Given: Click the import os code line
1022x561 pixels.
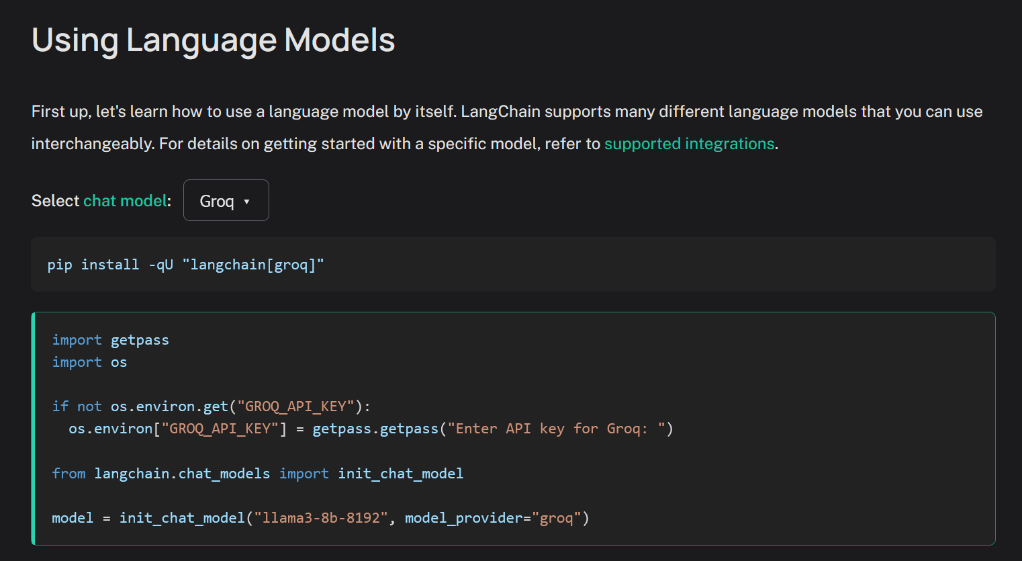Looking at the screenshot, I should point(89,362).
